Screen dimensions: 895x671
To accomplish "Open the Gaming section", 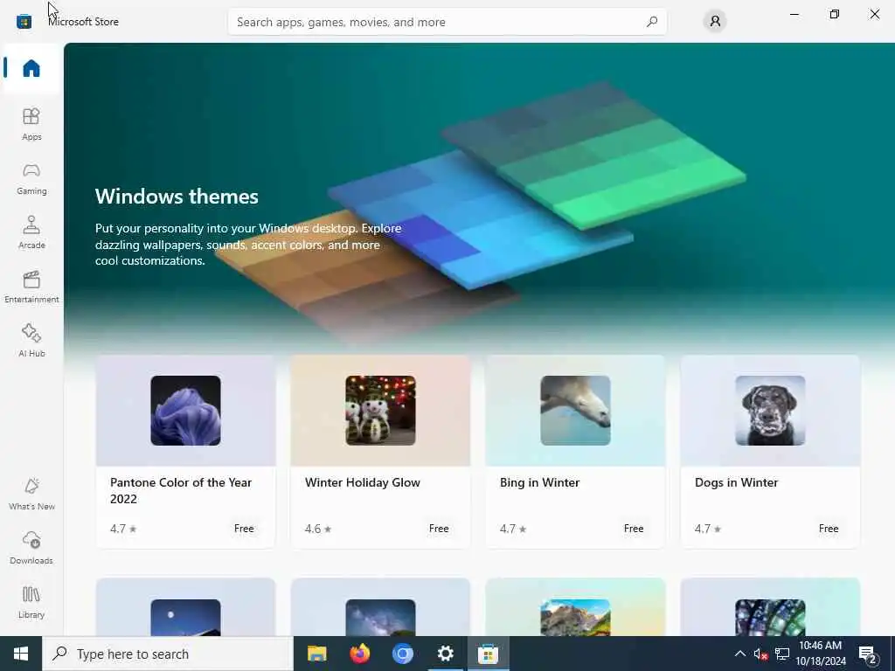I will click(31, 178).
